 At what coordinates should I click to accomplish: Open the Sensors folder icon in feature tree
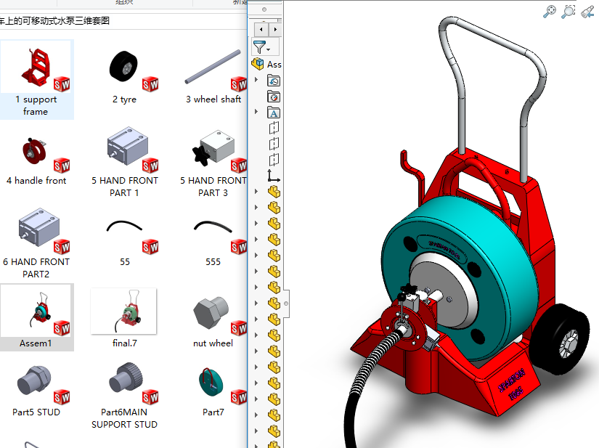[274, 97]
